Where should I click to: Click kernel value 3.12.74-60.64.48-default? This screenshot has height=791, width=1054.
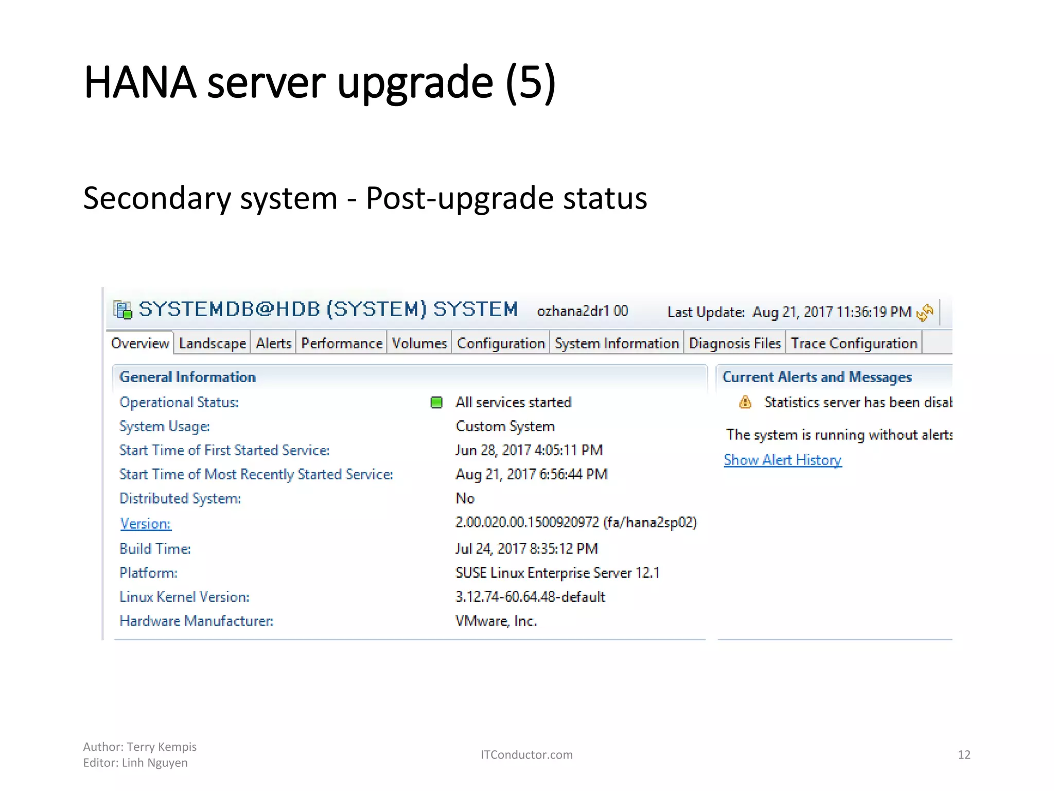pos(530,597)
